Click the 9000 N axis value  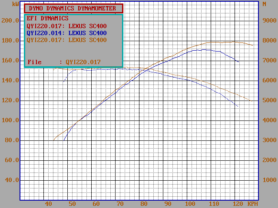(x=269, y=20)
